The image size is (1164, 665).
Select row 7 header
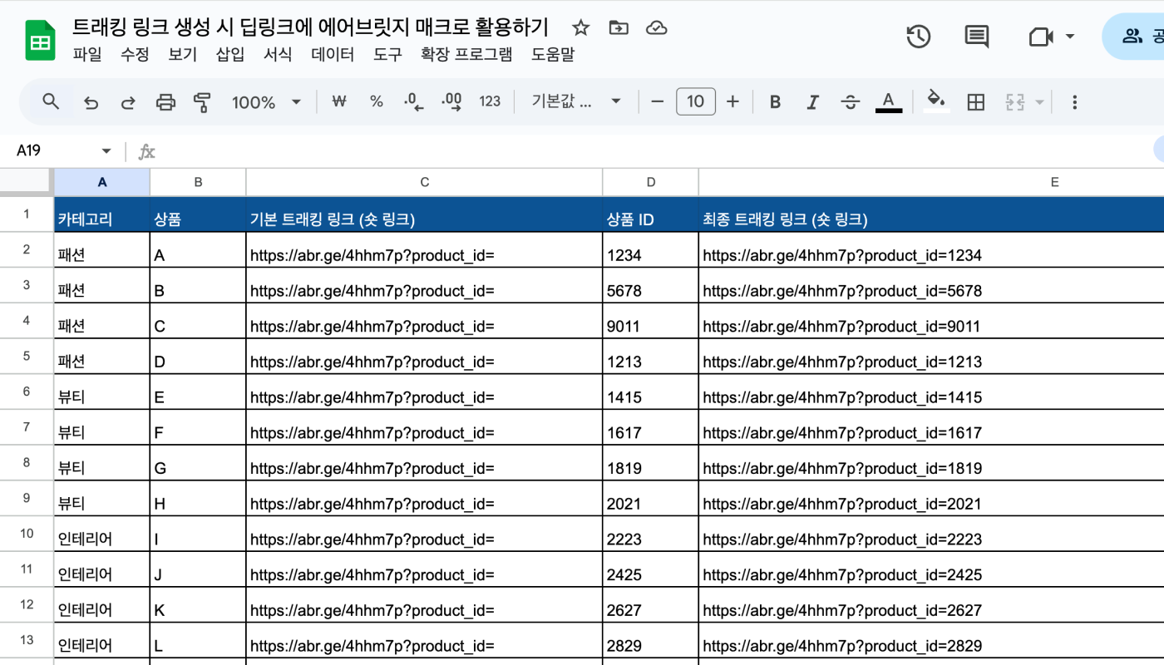click(27, 427)
